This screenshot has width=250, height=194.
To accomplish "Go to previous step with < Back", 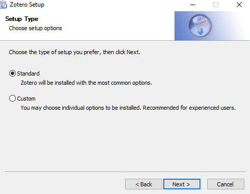I will [x=143, y=184].
